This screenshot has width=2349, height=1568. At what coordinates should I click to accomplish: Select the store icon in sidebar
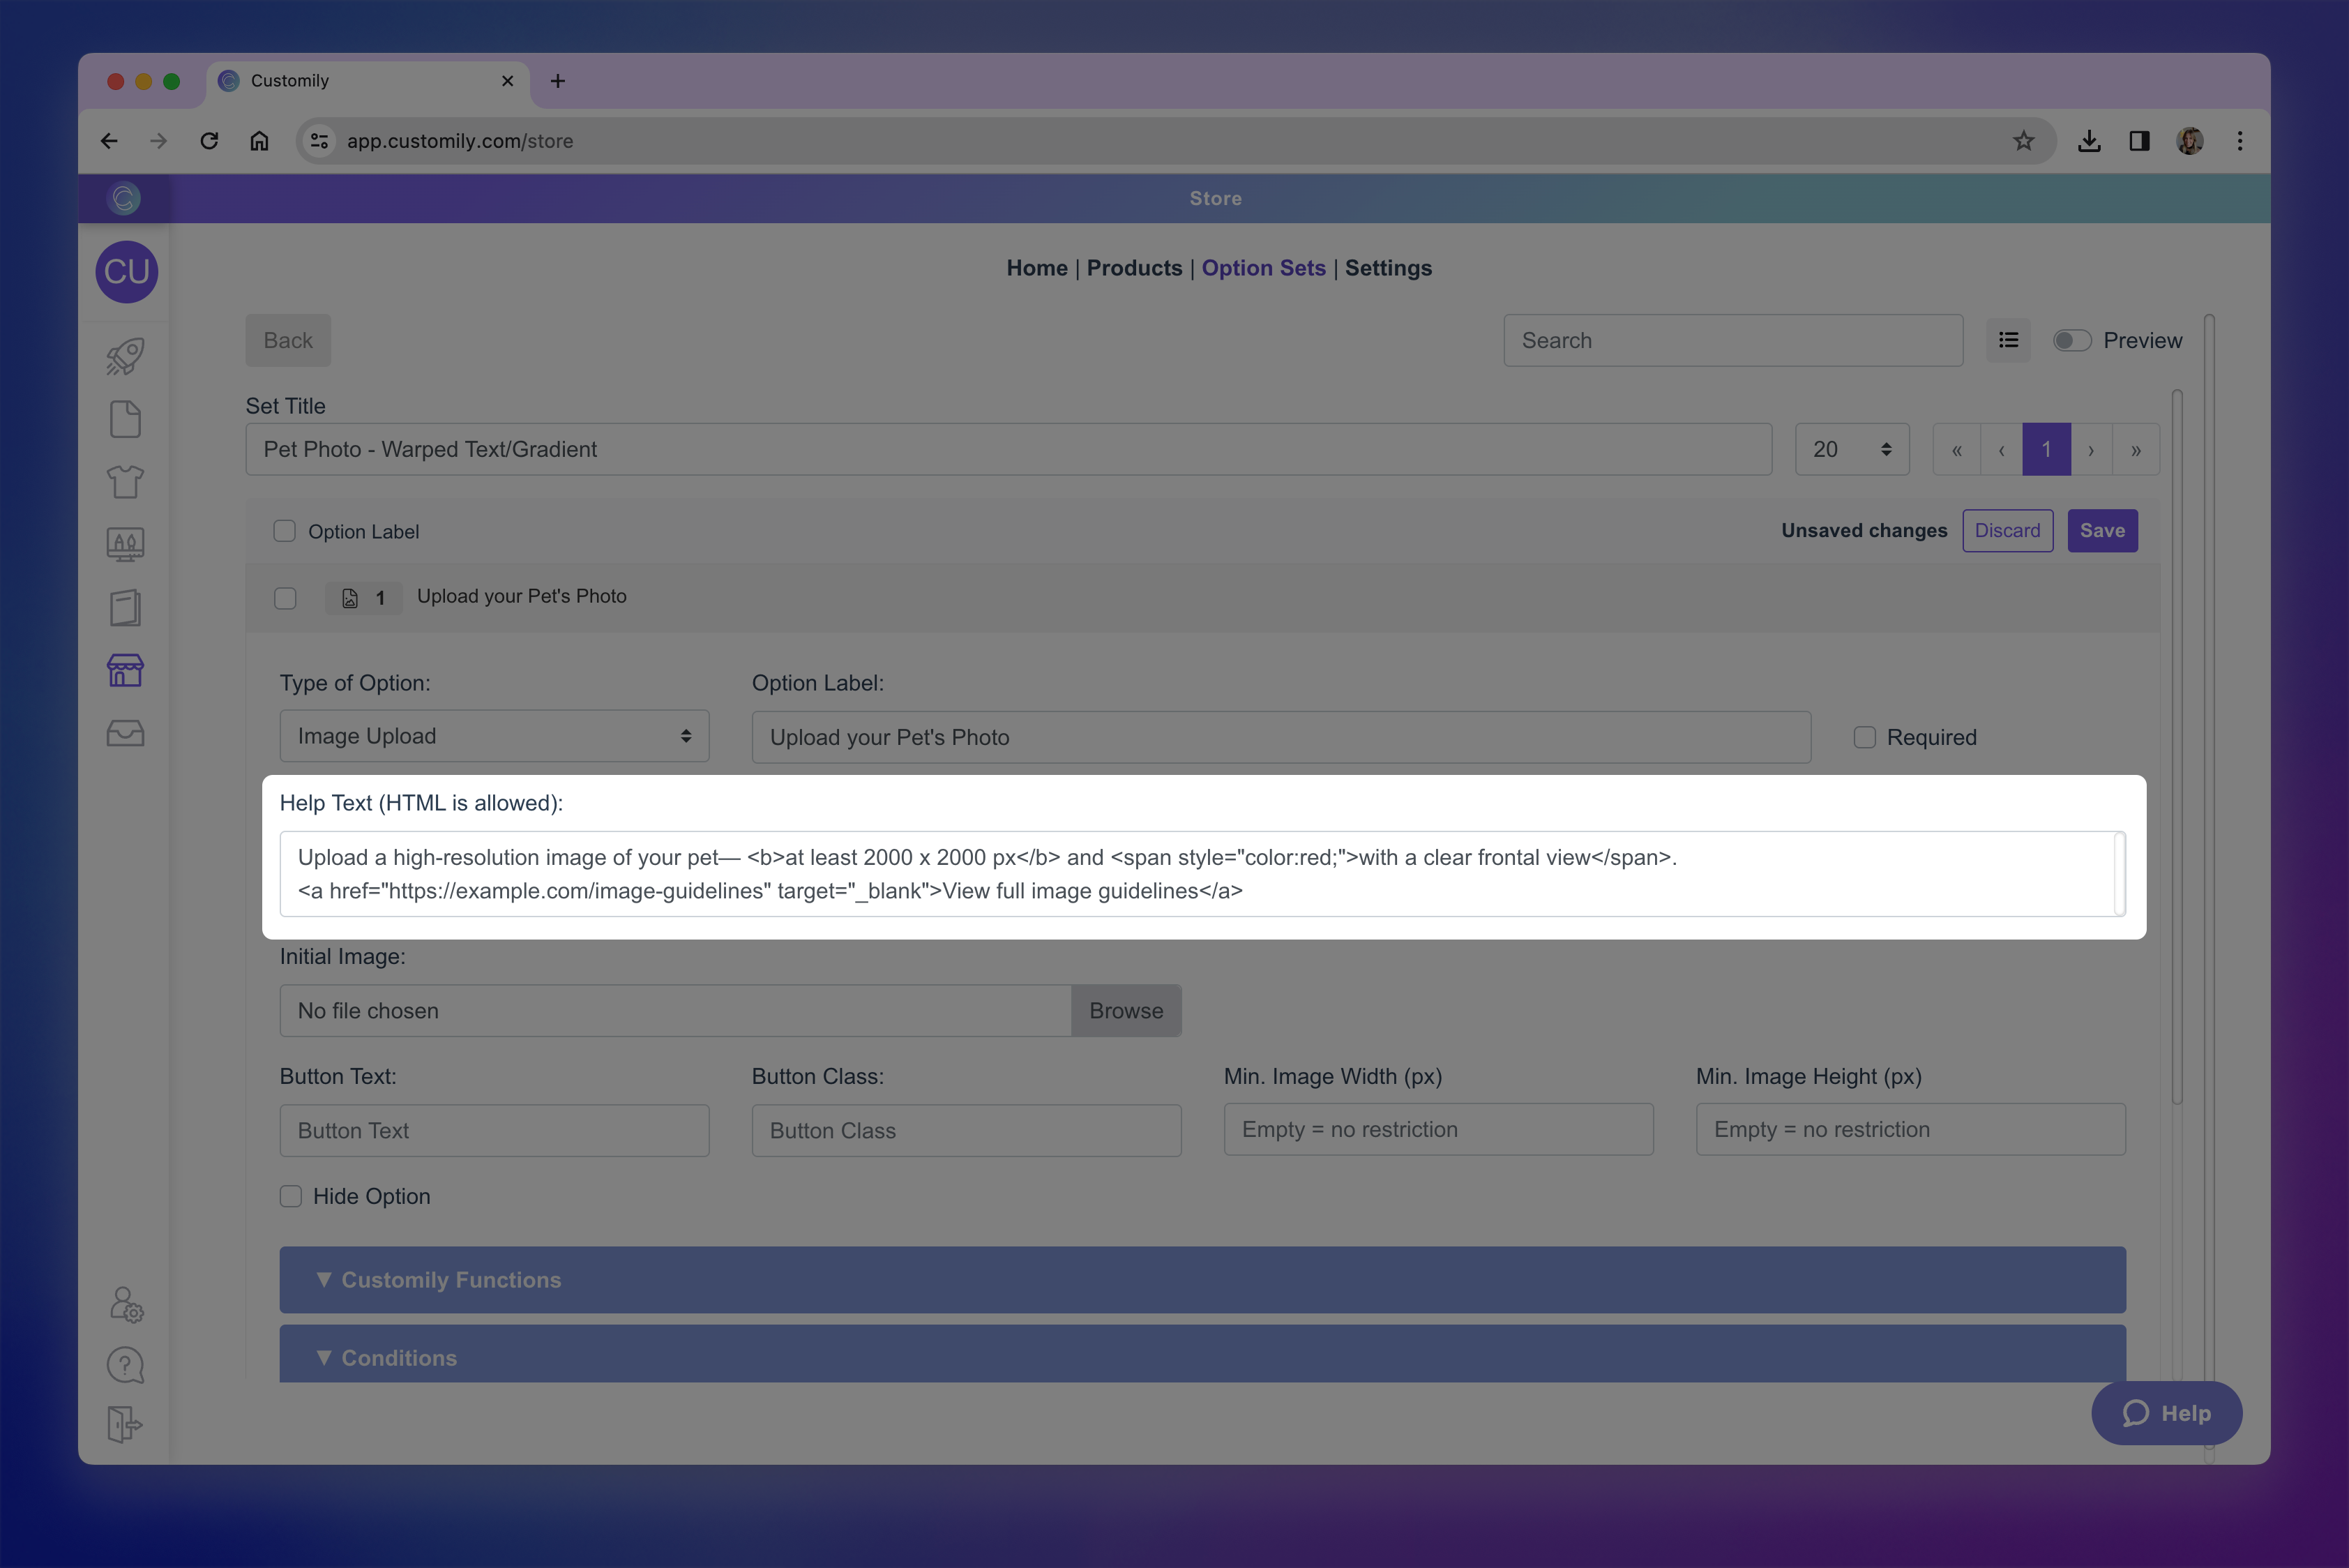[x=125, y=670]
